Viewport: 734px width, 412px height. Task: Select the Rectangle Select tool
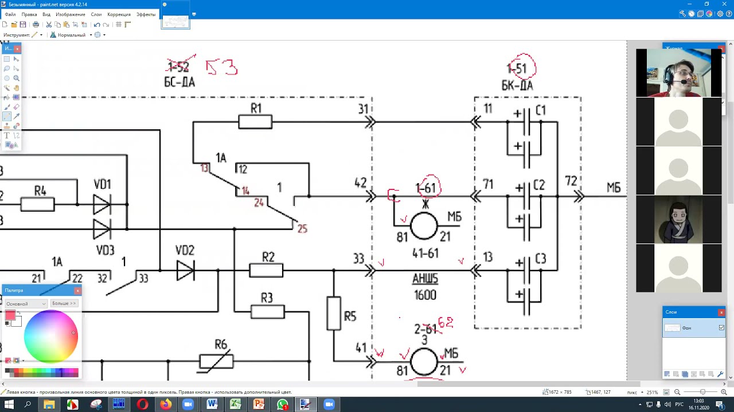click(7, 59)
